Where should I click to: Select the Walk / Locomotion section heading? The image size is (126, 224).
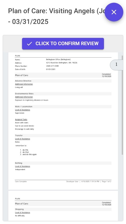(24, 107)
